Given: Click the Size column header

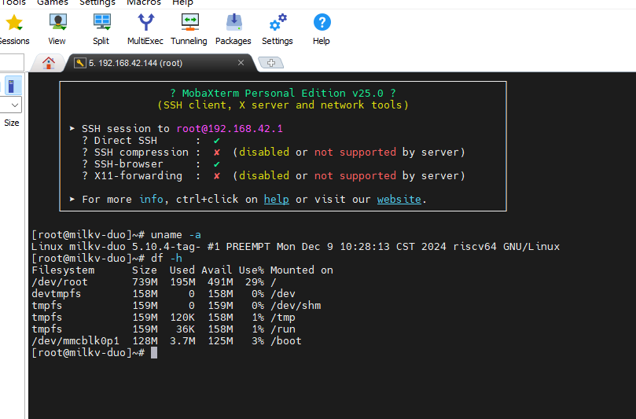Looking at the screenshot, I should pos(11,123).
